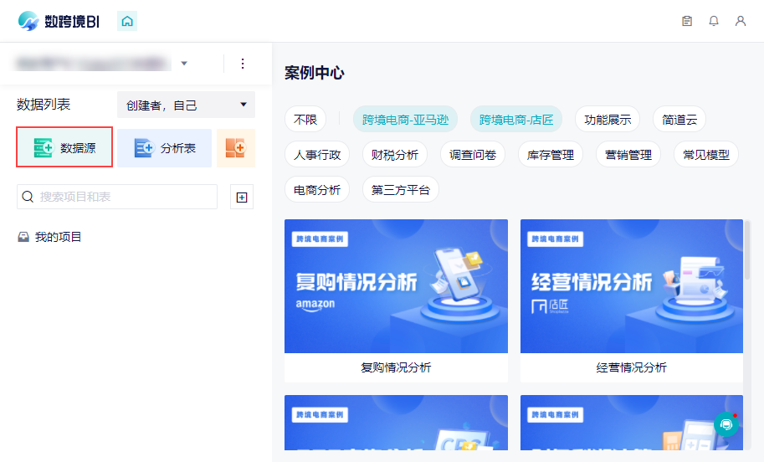
Task: Focus the 搜索项目和表 search field
Action: click(x=117, y=197)
